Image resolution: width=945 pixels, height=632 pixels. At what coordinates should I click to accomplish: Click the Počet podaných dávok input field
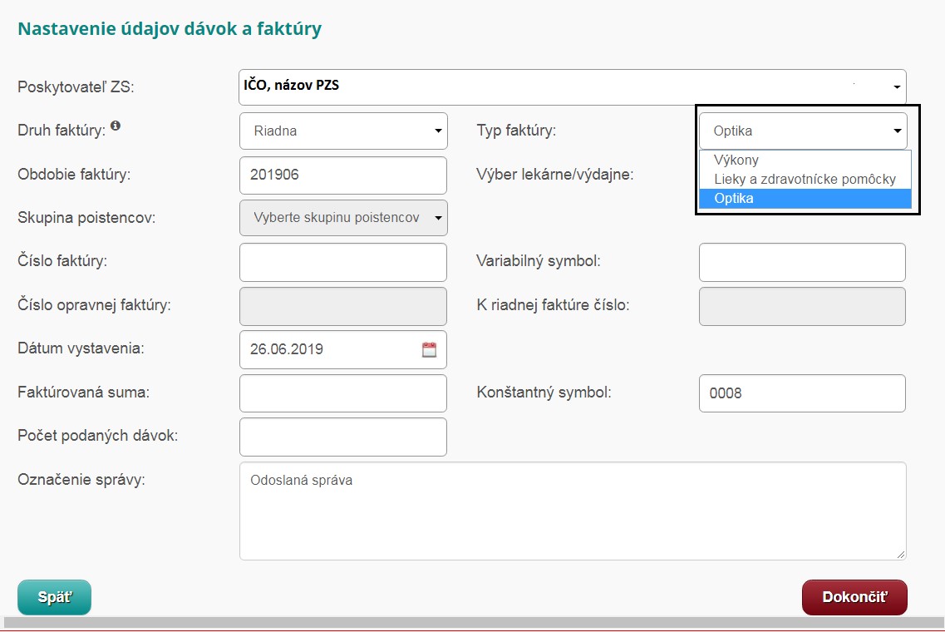pyautogui.click(x=343, y=437)
